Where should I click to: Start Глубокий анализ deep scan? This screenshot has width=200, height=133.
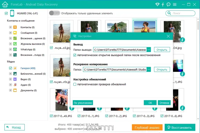pyautogui.click(x=147, y=127)
